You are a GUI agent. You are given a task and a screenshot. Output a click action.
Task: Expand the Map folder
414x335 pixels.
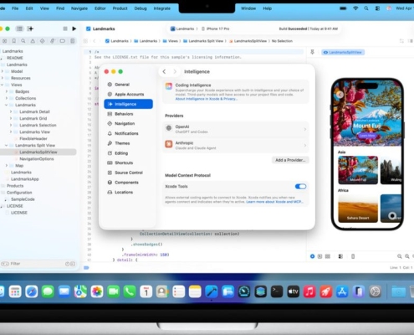[7, 165]
